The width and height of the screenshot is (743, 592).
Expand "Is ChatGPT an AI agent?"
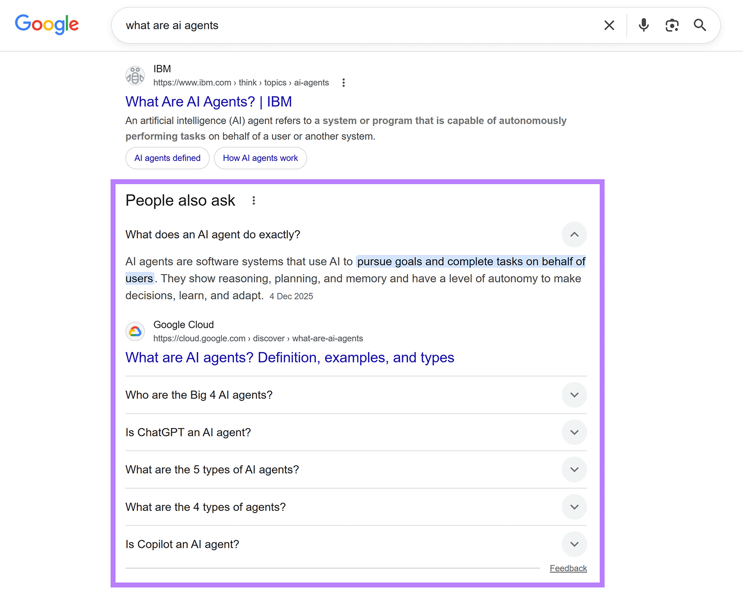[574, 432]
